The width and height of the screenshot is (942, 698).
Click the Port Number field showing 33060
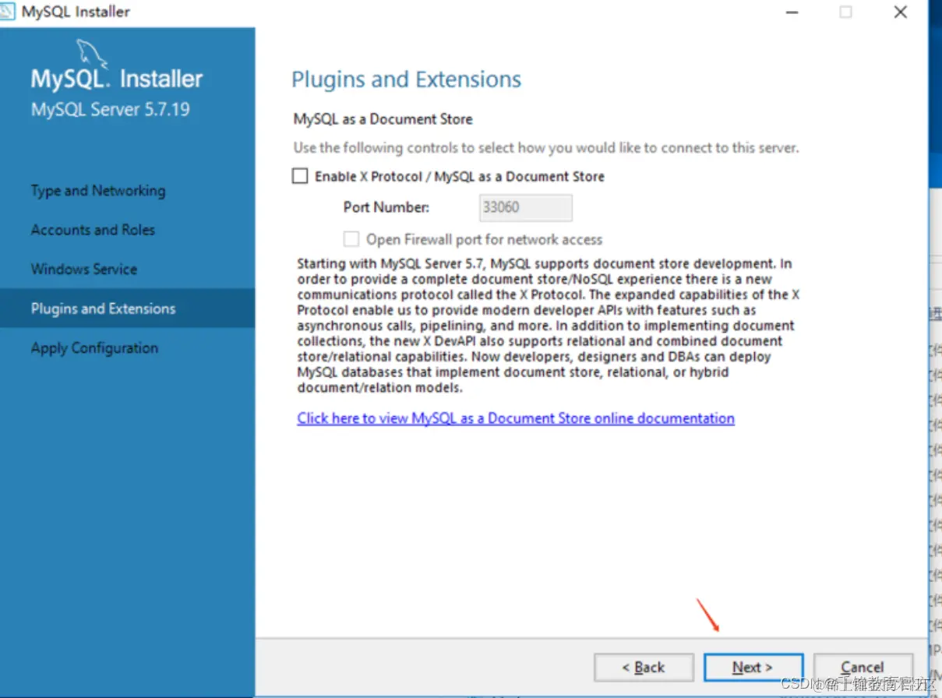point(526,208)
